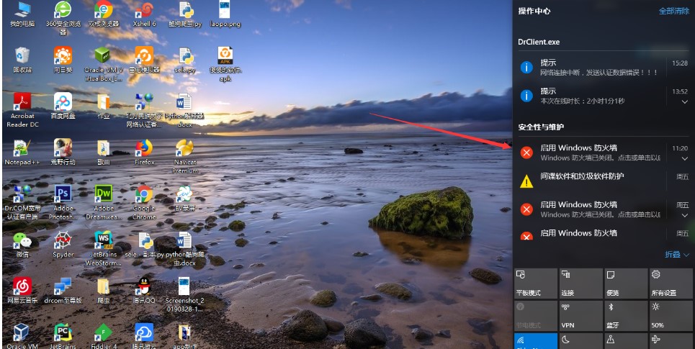Expand the 13:52 DrClient notification chevron

pos(684,102)
